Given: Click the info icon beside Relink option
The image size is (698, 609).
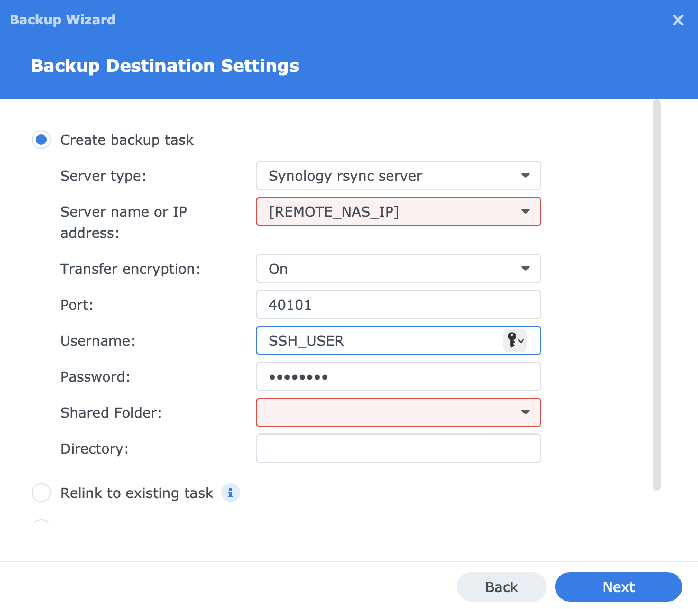Looking at the screenshot, I should [x=230, y=493].
